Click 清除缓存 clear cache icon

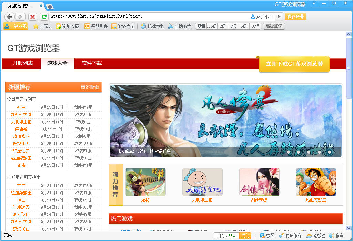290,235
